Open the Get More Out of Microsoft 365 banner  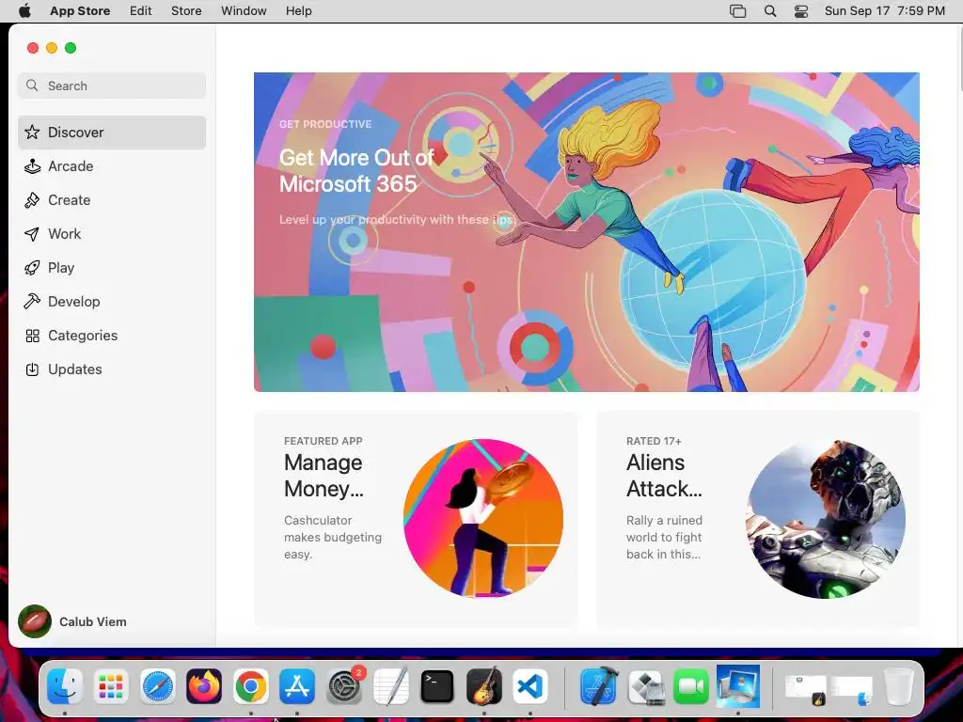tap(587, 232)
